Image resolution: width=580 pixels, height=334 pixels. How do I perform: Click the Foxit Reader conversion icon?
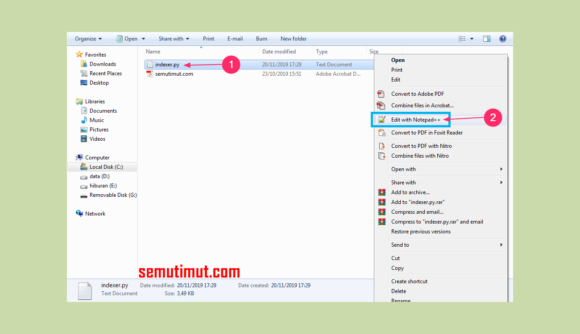pyautogui.click(x=382, y=132)
